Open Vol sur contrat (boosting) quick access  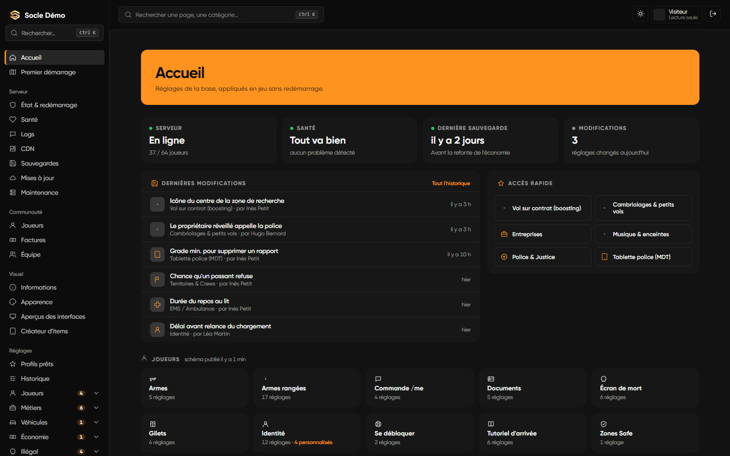point(543,208)
